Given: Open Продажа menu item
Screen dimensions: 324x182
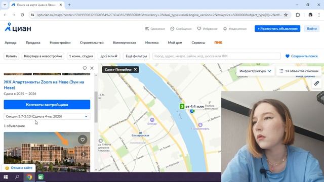Looking at the screenshot, I should [x=33, y=42].
